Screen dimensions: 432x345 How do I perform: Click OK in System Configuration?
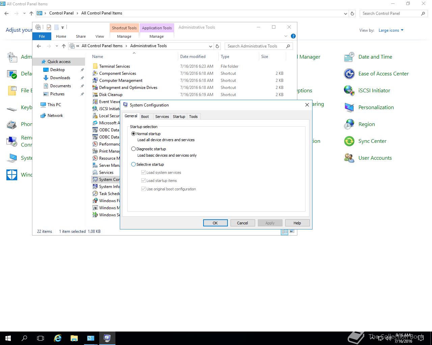coord(215,223)
